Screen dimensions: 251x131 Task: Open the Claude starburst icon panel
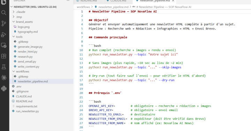(4, 78)
